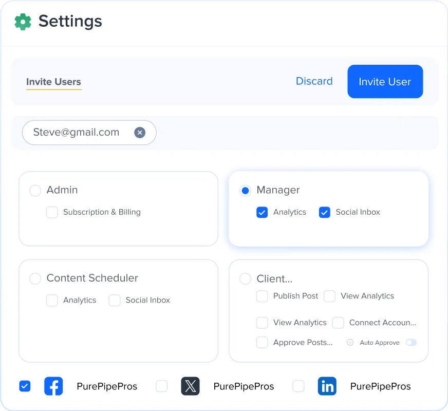Toggle the Auto Approve switch

tap(411, 342)
